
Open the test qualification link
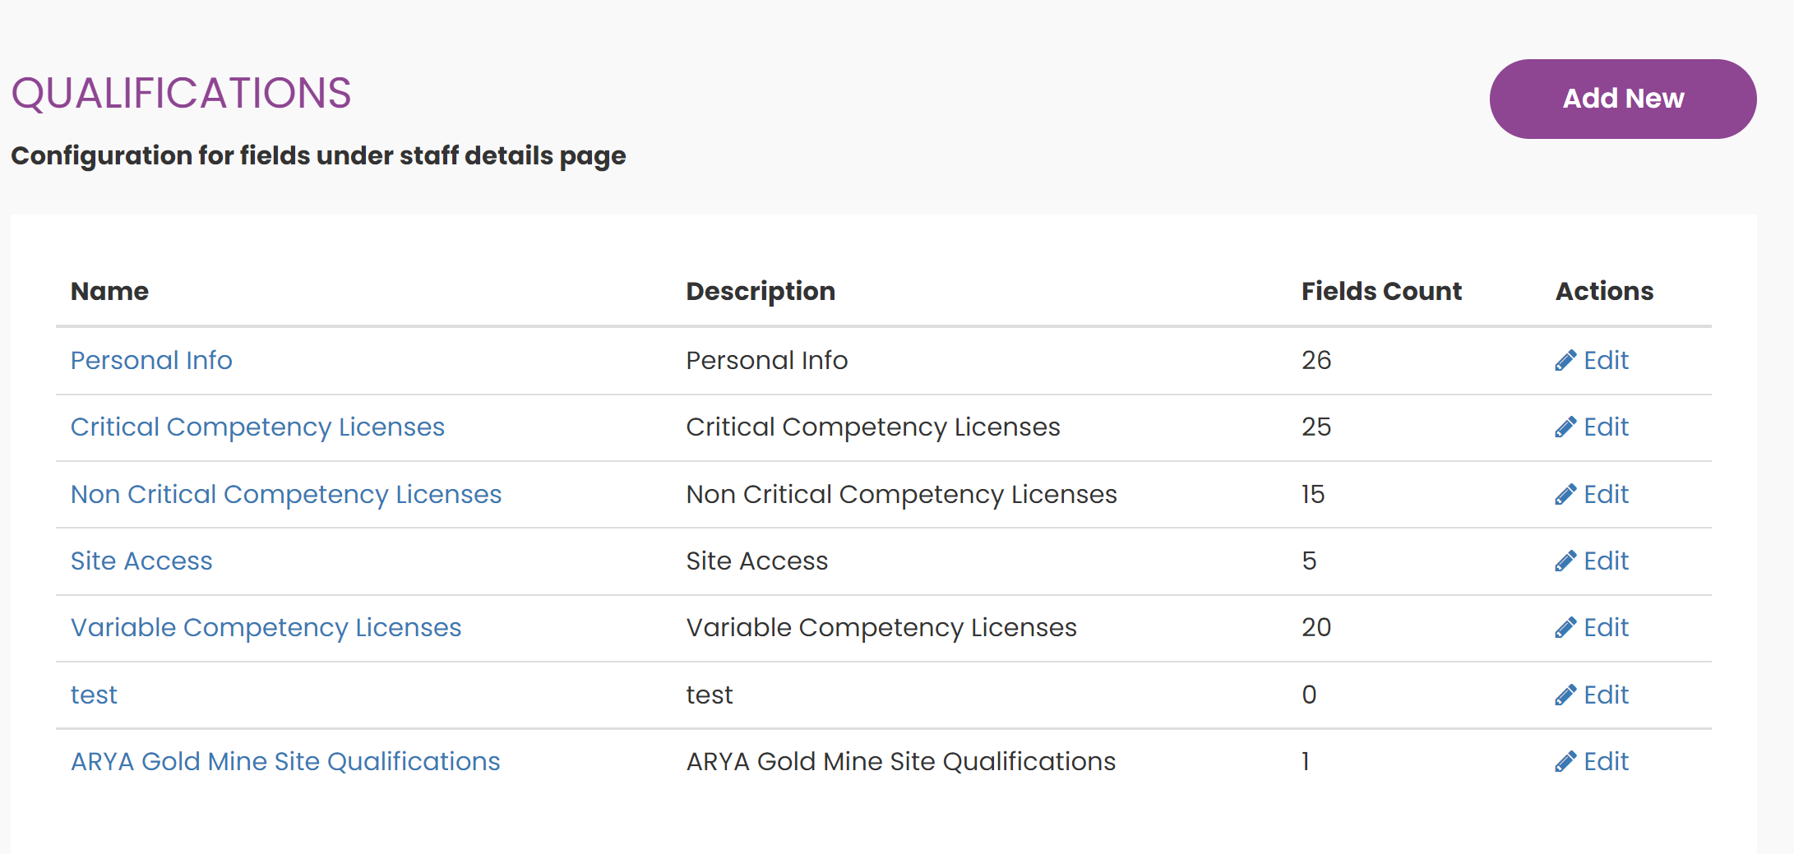[94, 695]
